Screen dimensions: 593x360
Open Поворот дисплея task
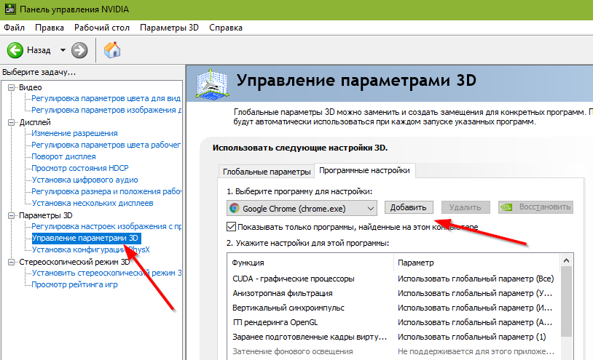[x=63, y=156]
